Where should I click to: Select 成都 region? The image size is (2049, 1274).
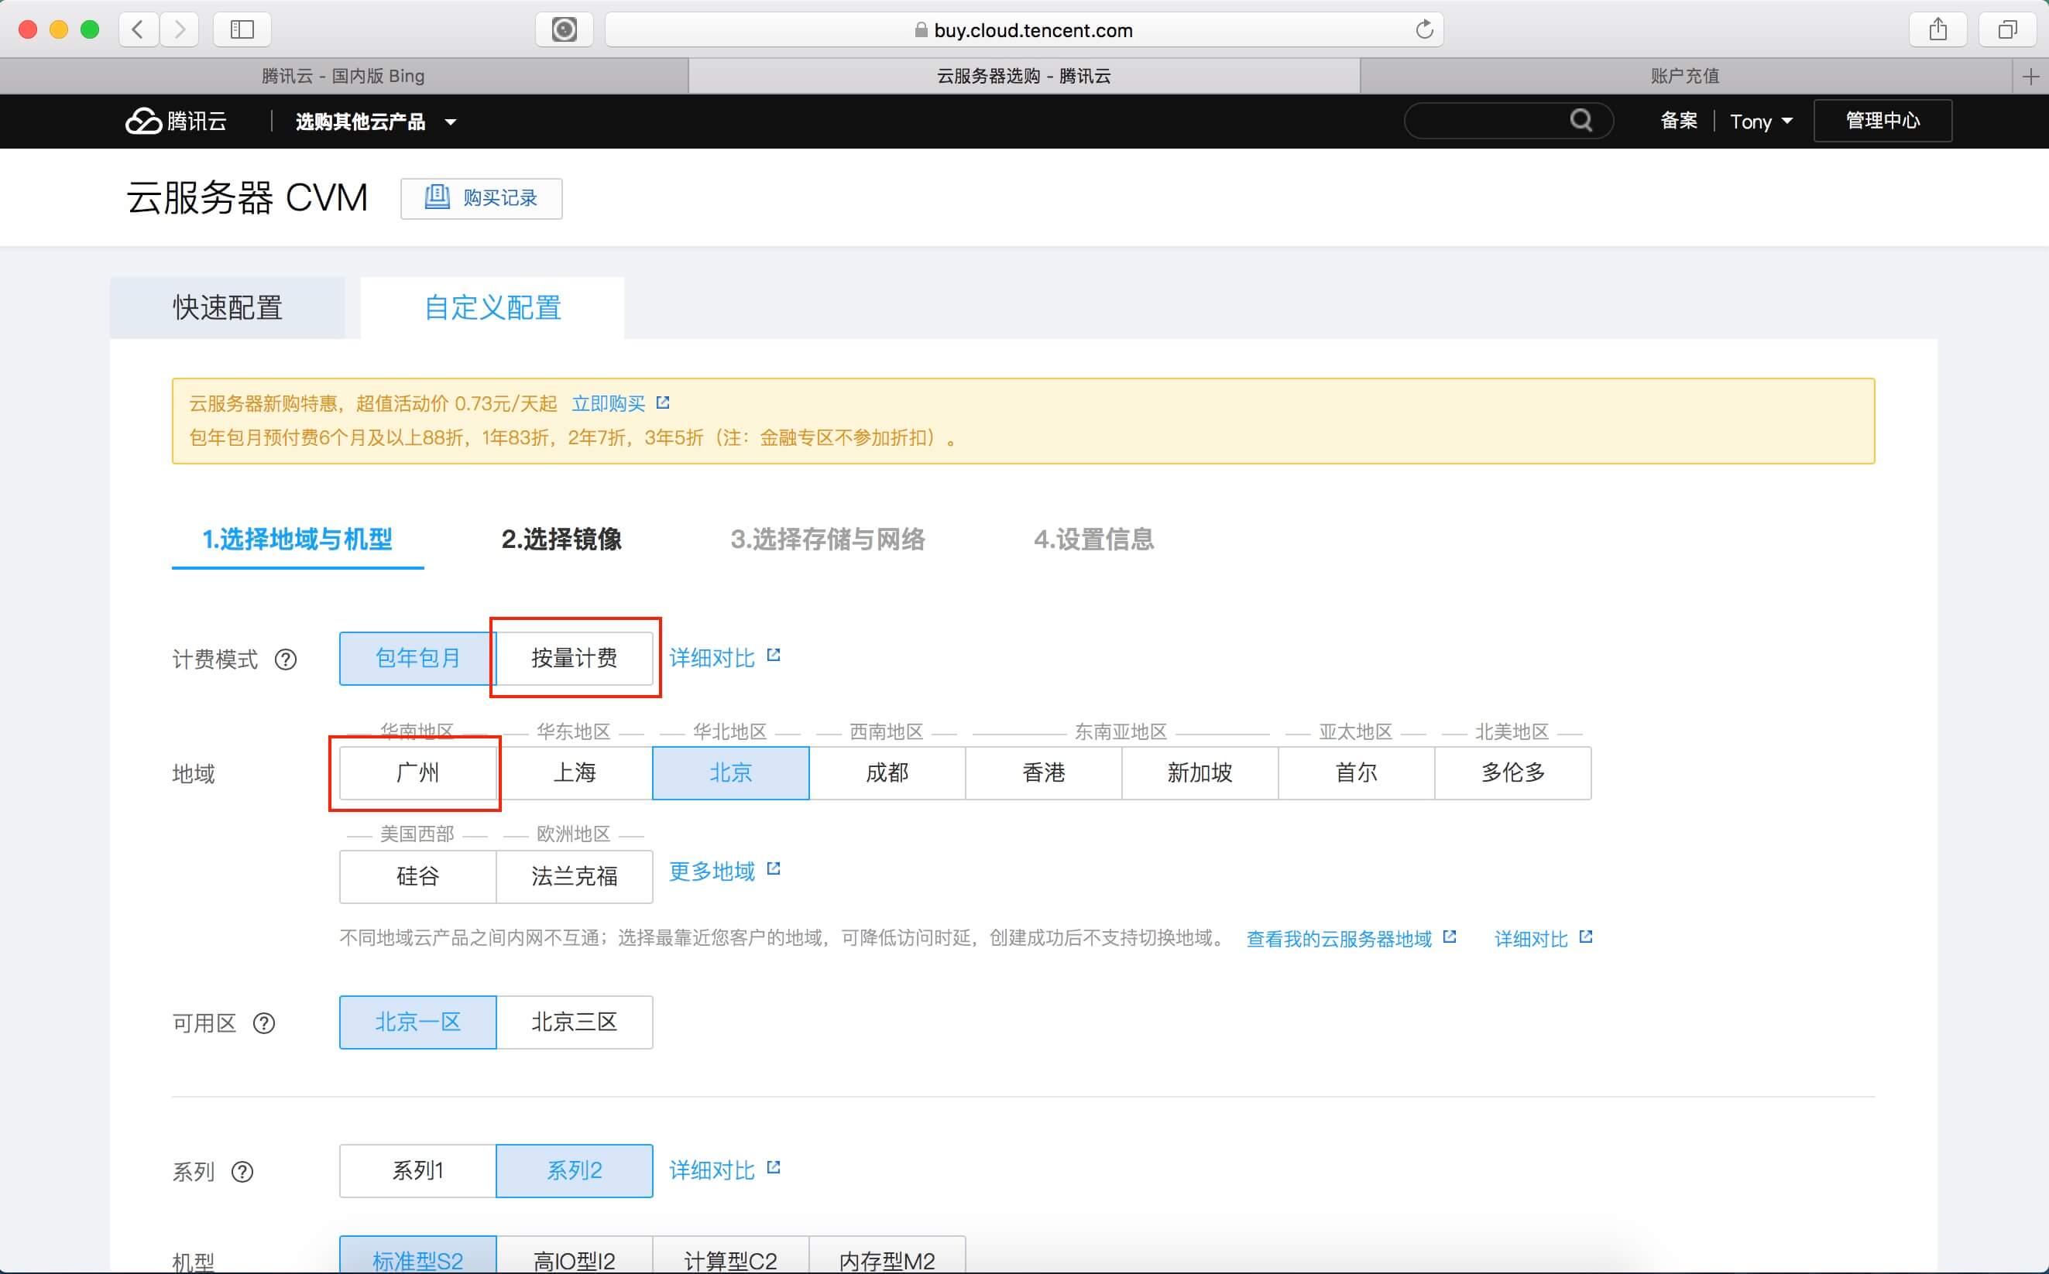click(887, 772)
